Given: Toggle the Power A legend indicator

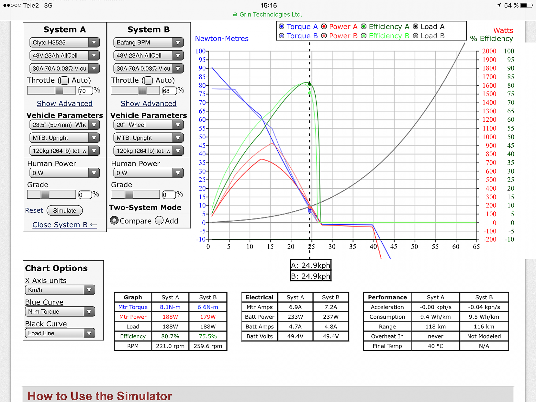Looking at the screenshot, I should (x=324, y=27).
